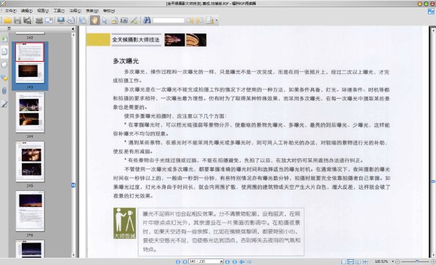
Task: Click the top-right blue picture icon
Action: click(431, 12)
